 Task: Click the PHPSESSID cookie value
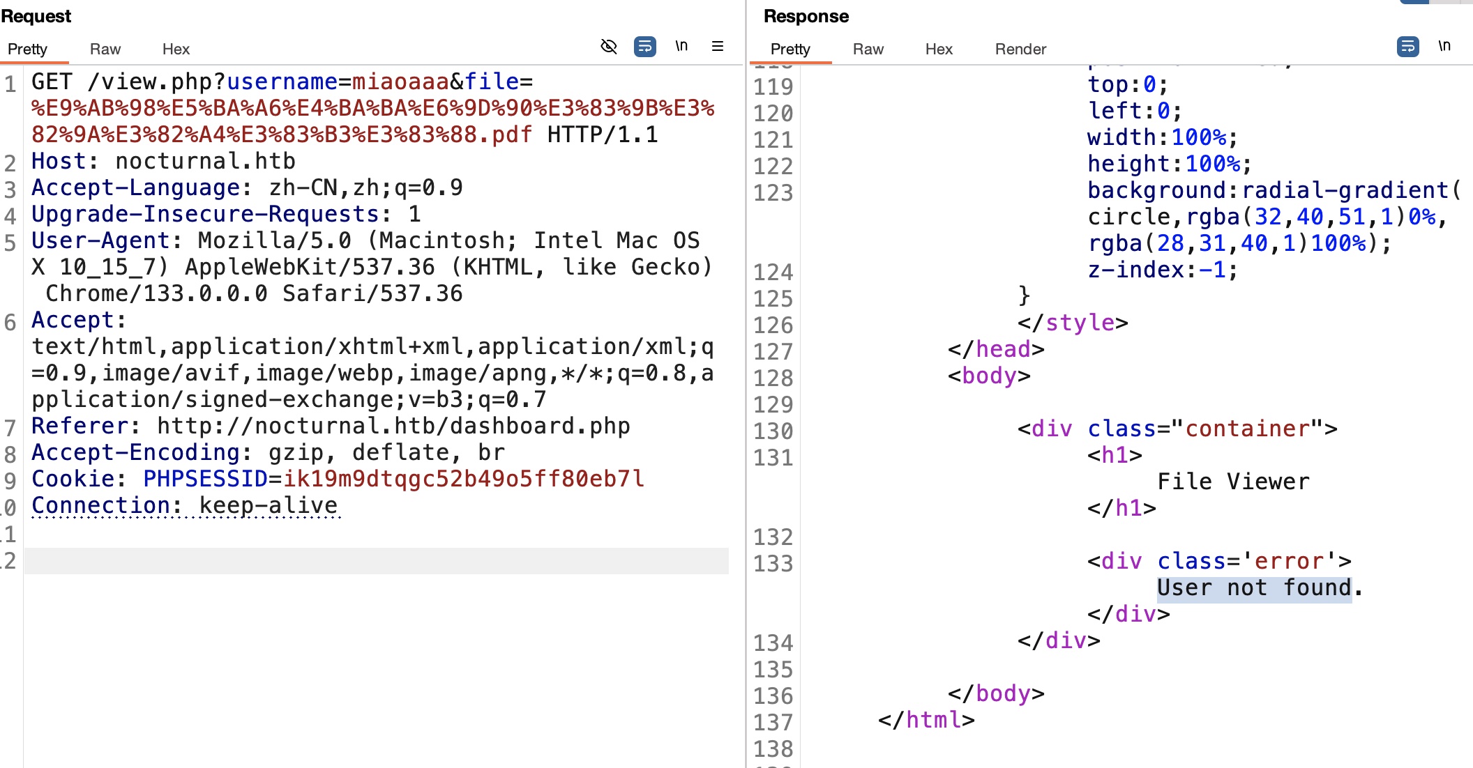click(464, 479)
